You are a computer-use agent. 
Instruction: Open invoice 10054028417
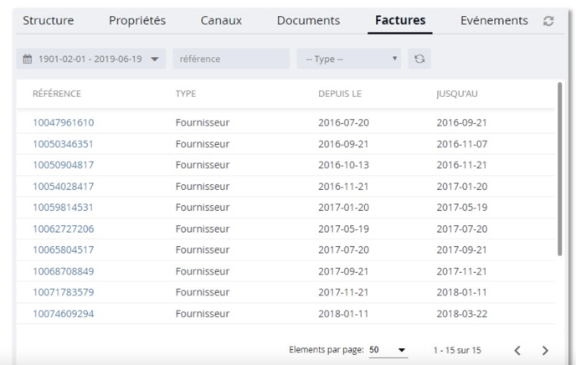63,187
